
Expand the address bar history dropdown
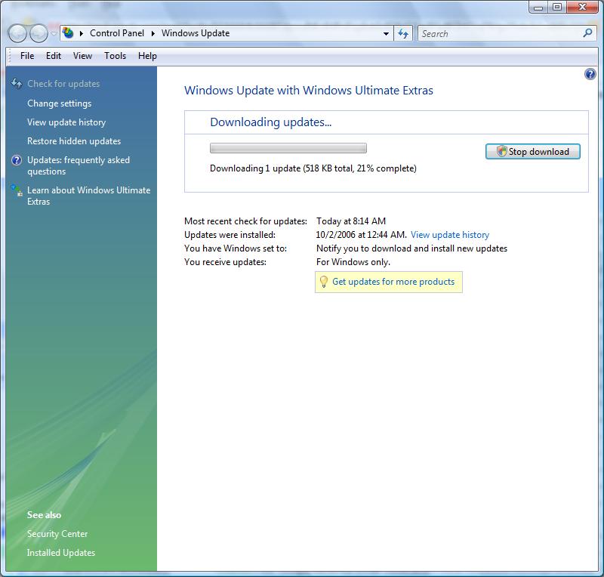[386, 33]
